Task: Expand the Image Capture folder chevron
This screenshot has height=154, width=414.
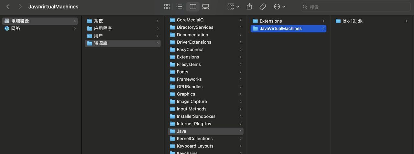Action: coord(241,101)
